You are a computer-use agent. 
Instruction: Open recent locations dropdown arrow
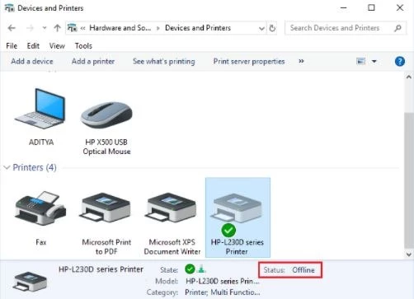(x=45, y=28)
